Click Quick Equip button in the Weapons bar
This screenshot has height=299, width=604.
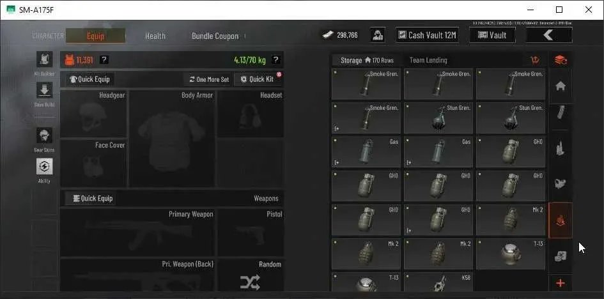[x=91, y=199]
